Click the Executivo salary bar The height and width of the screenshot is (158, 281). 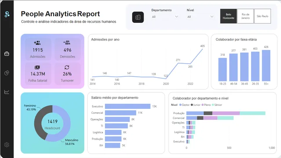tap(128, 106)
